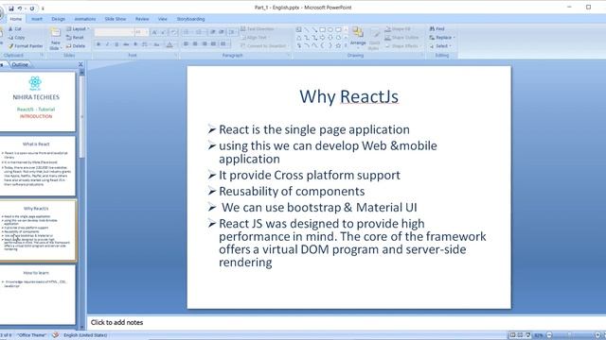The width and height of the screenshot is (606, 340).
Task: Reset the slide with the Reset button
Action: [75, 38]
